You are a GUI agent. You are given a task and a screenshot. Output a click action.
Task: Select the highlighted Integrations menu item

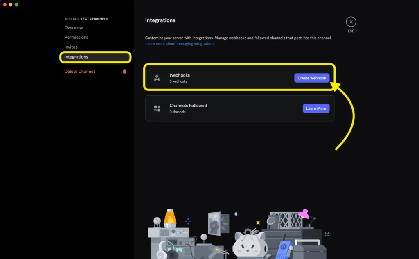point(76,57)
